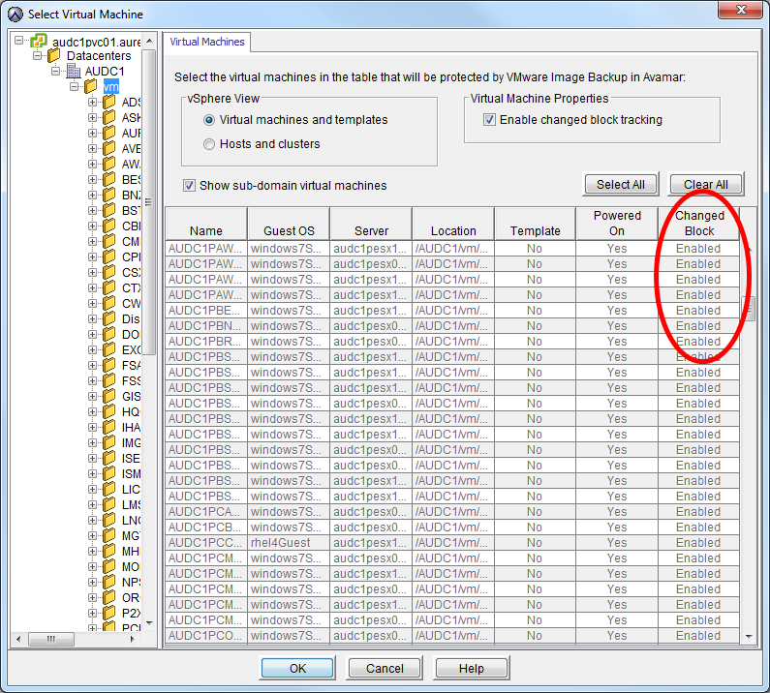
Task: Sort by Server column header
Action: click(x=371, y=224)
